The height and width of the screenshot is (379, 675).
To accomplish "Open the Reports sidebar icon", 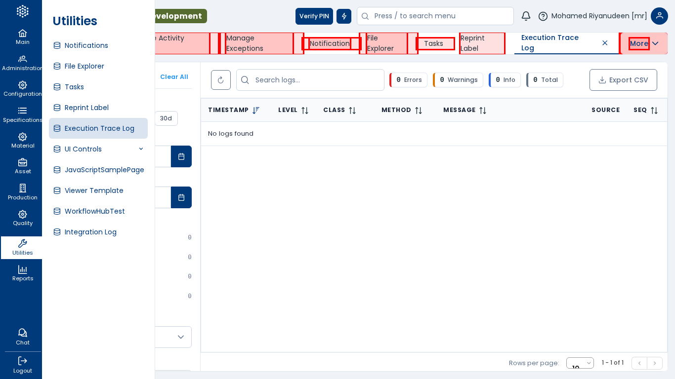I will click(x=22, y=273).
